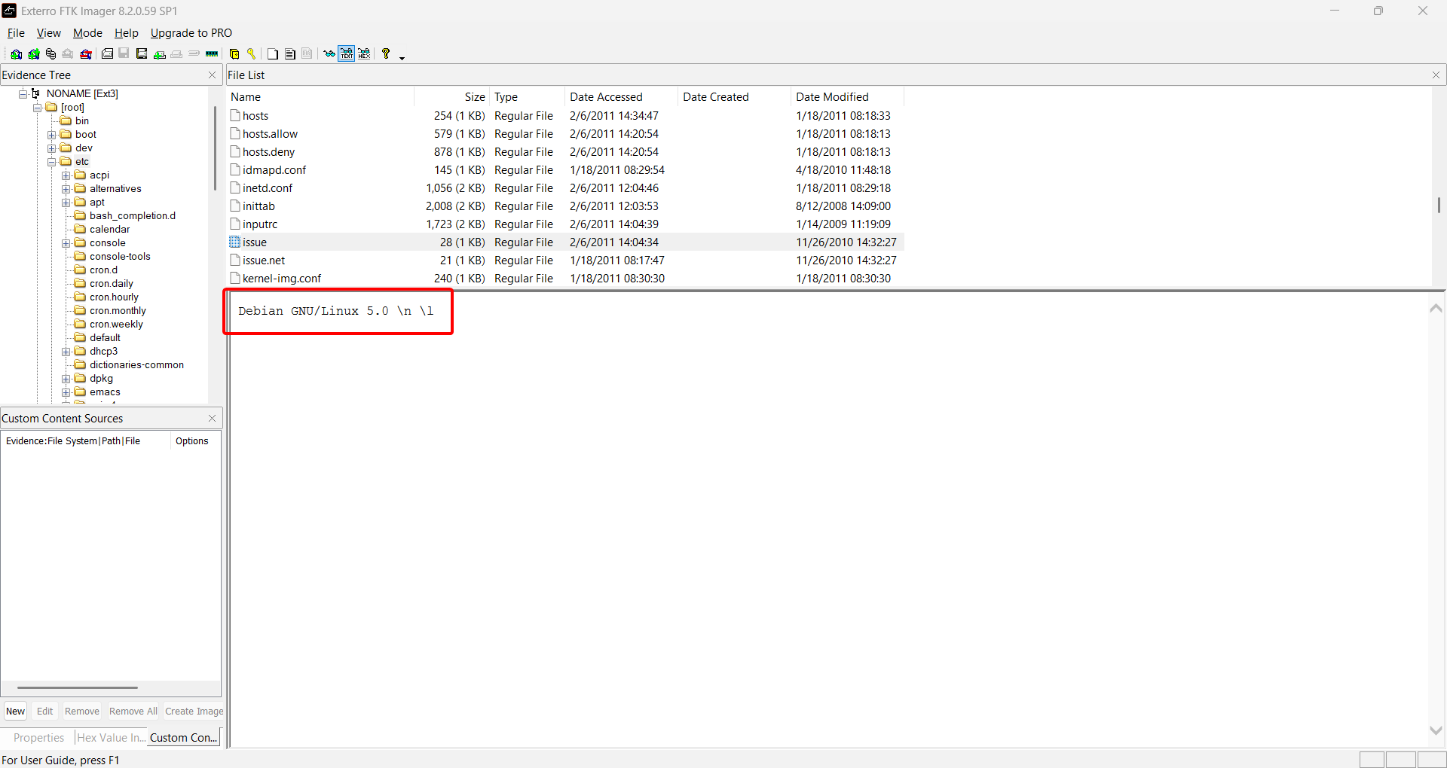Screen dimensions: 1447x768
Task: Click Obtain Protected Files safe icon
Action: pyautogui.click(x=234, y=54)
